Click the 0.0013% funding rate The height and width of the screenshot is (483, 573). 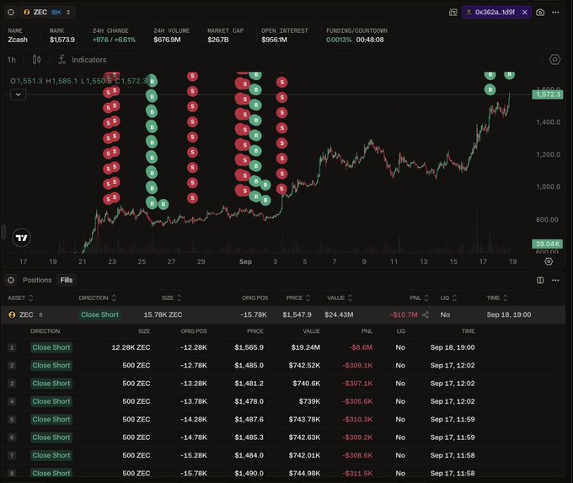coord(339,40)
